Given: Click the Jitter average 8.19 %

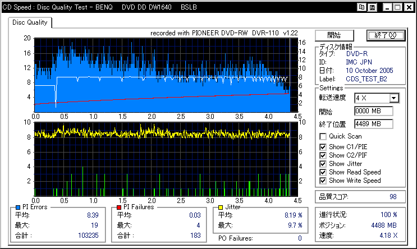Looking at the screenshot, I should [294, 215].
